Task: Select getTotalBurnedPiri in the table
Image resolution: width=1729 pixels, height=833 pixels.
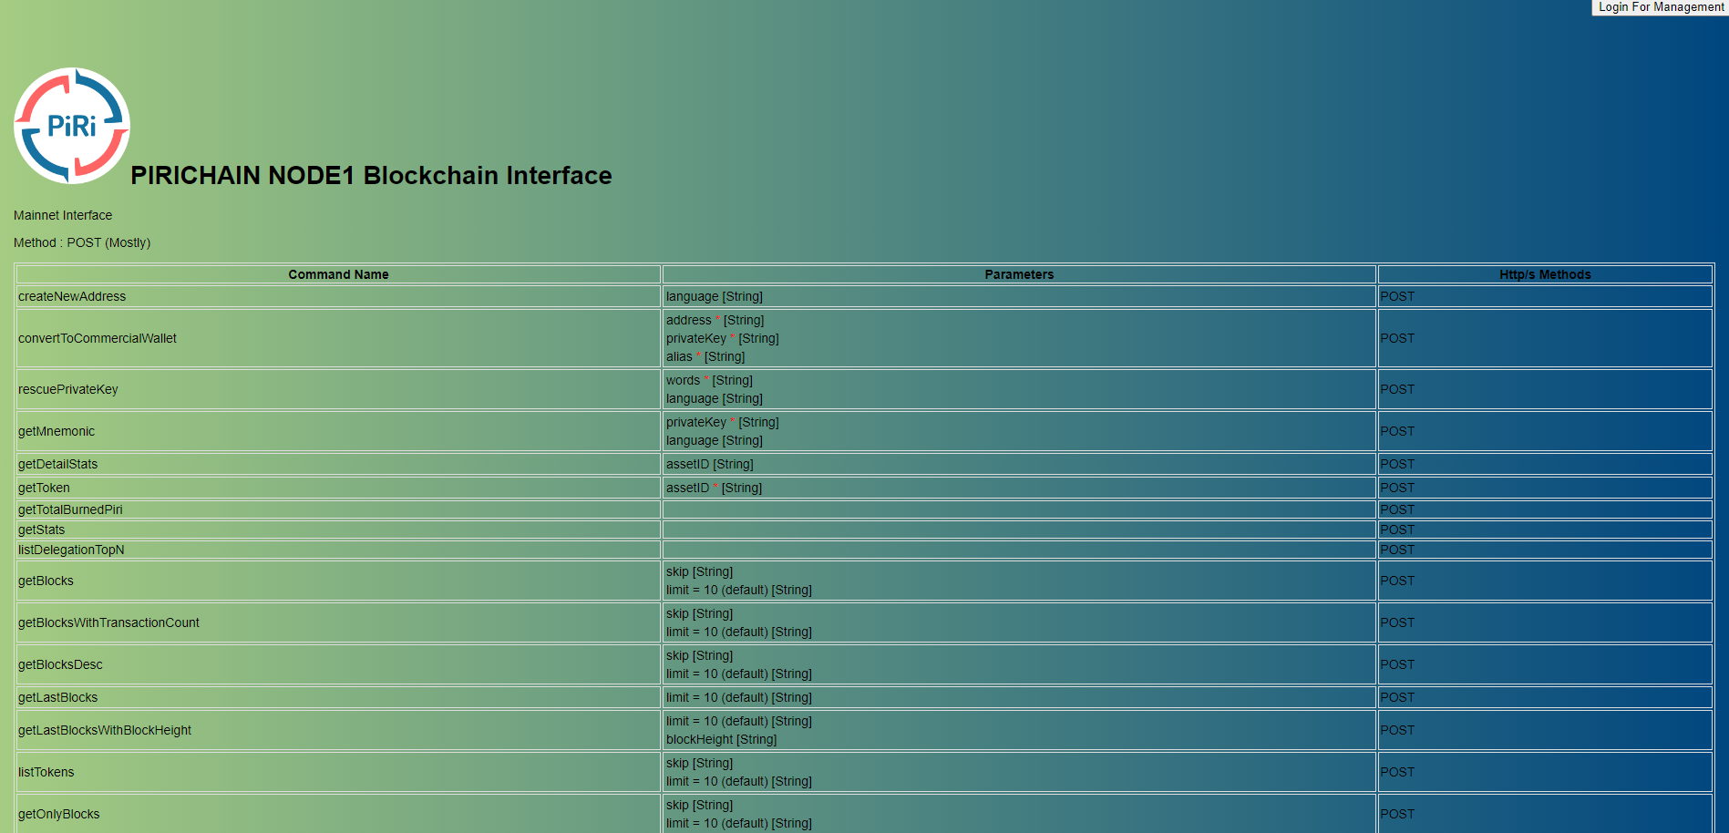Action: pos(70,509)
